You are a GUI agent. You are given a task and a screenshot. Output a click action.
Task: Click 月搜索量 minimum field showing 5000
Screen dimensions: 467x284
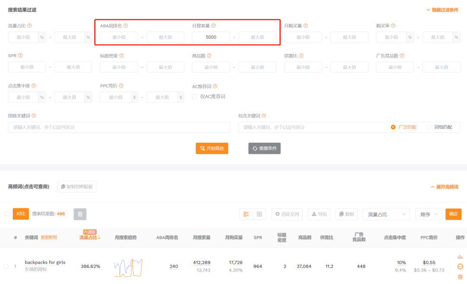pyautogui.click(x=211, y=37)
